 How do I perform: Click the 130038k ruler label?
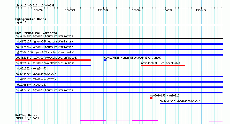(136, 10)
